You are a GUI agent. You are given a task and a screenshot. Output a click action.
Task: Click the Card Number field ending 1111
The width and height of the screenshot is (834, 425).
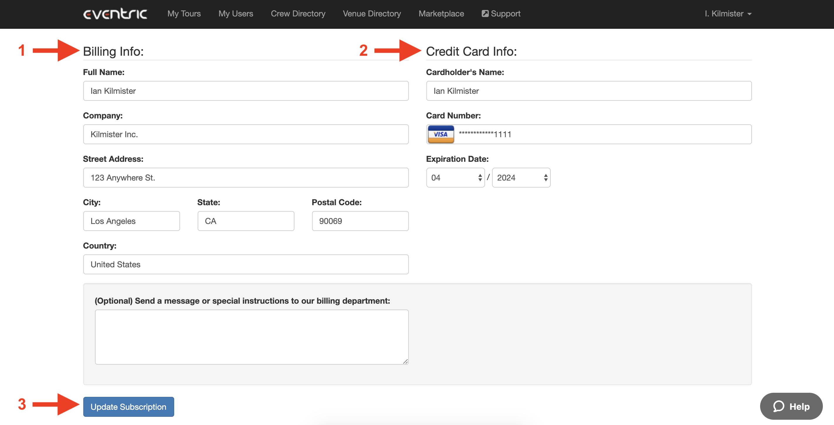[x=589, y=134]
